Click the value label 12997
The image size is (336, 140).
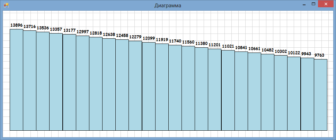point(83,32)
